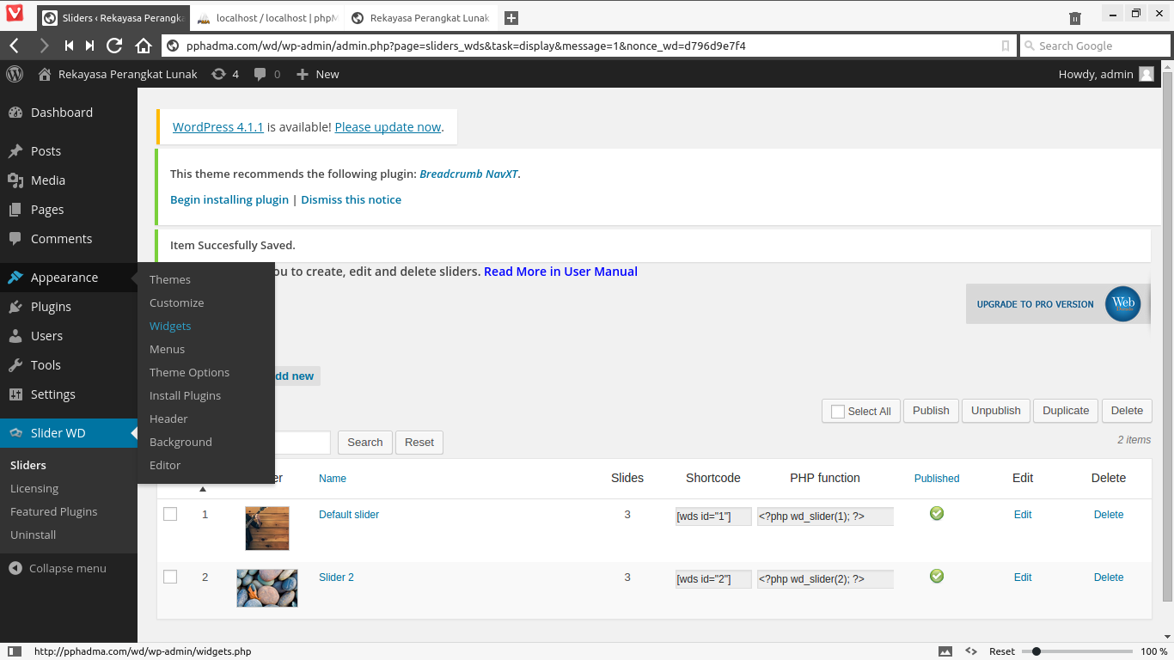Open a new tab with the plus icon
Screen dimensions: 1174x660
[511, 18]
